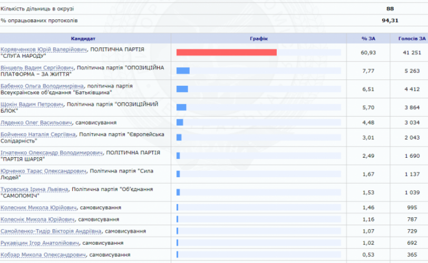The width and height of the screenshot is (428, 263).
Task: Click the percentage value 1,67
Action: pos(368,174)
